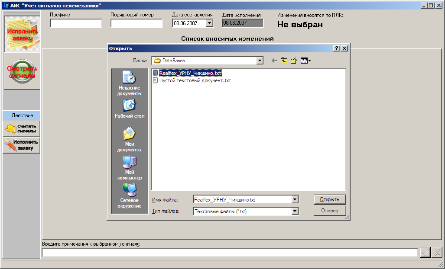The image size is (445, 269).
Task: Click the Отмена button
Action: pos(329,211)
